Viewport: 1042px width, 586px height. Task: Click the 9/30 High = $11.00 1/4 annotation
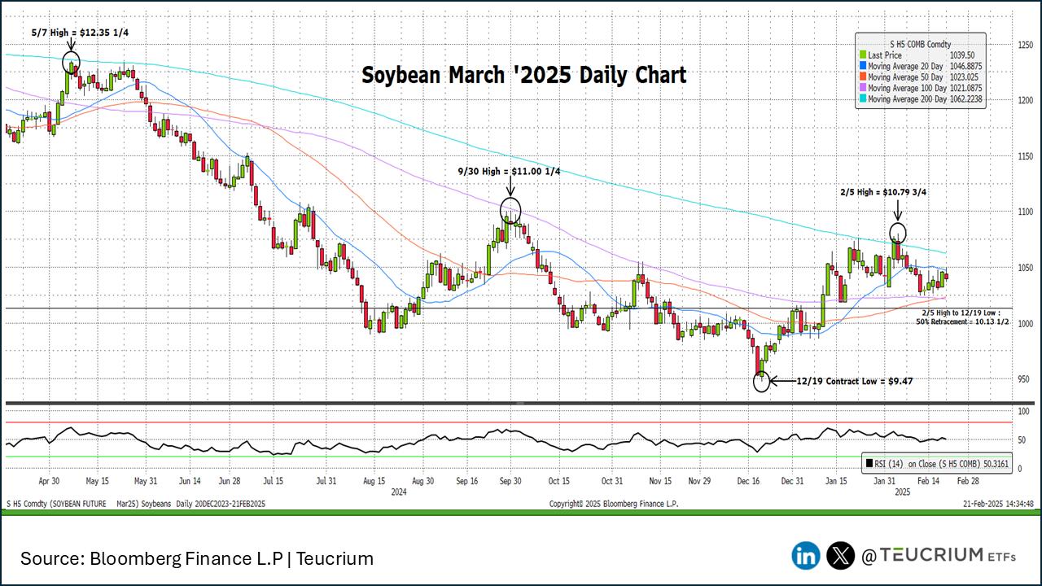pos(508,171)
